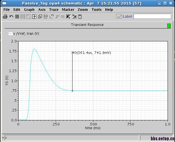Image resolution: width=175 pixels, height=142 pixels.
Task: Open the Tools menu
Action: pos(96,10)
